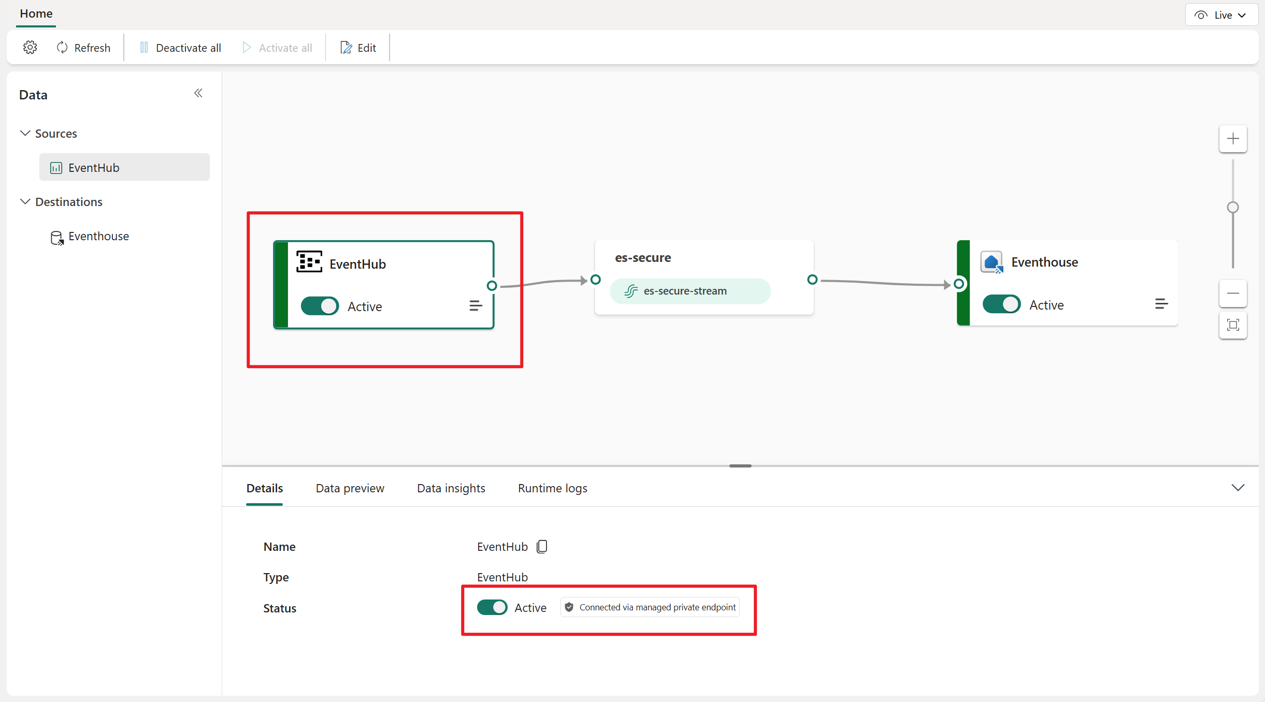
Task: Open the Live mode dropdown
Action: click(1221, 15)
